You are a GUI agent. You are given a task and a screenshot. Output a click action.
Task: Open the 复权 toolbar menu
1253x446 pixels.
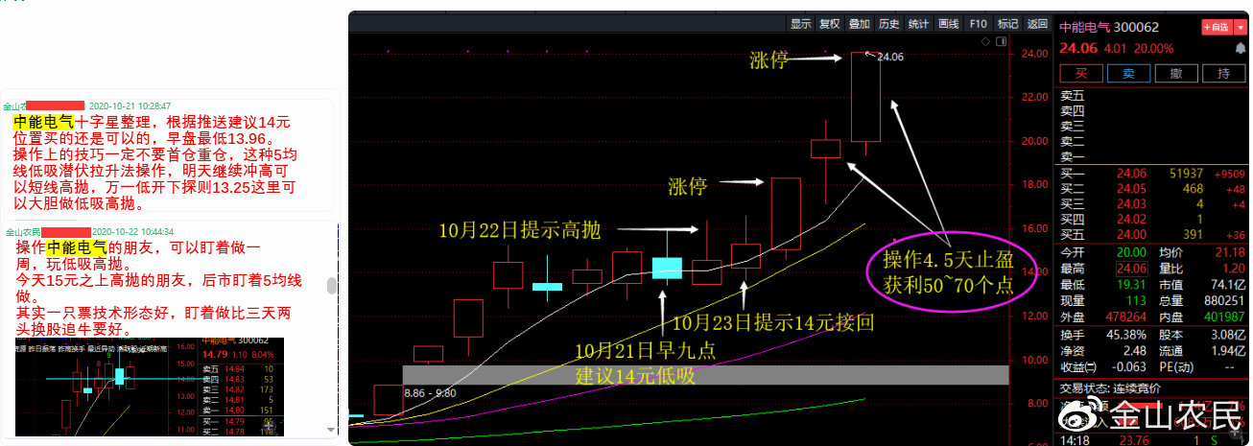831,24
